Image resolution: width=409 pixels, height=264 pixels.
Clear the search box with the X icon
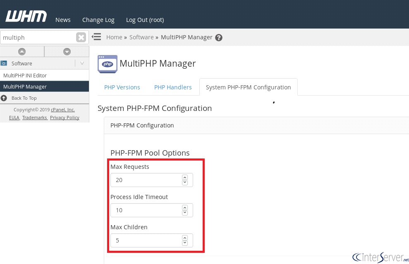81,37
